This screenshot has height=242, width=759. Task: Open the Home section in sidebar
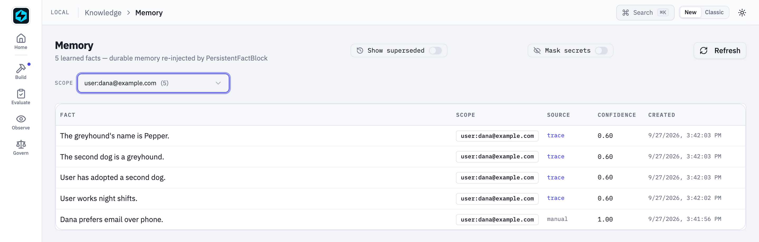[21, 42]
